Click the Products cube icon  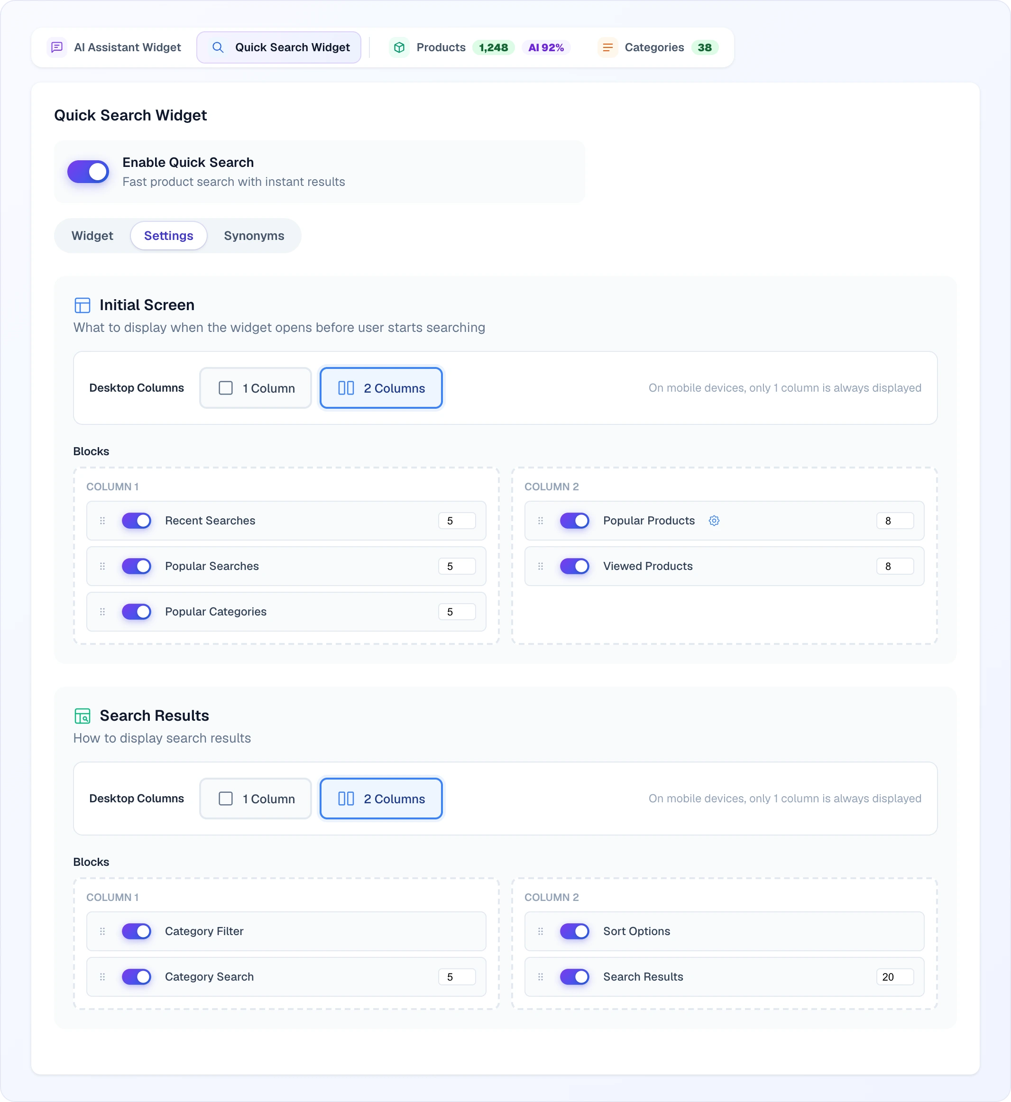coord(399,47)
